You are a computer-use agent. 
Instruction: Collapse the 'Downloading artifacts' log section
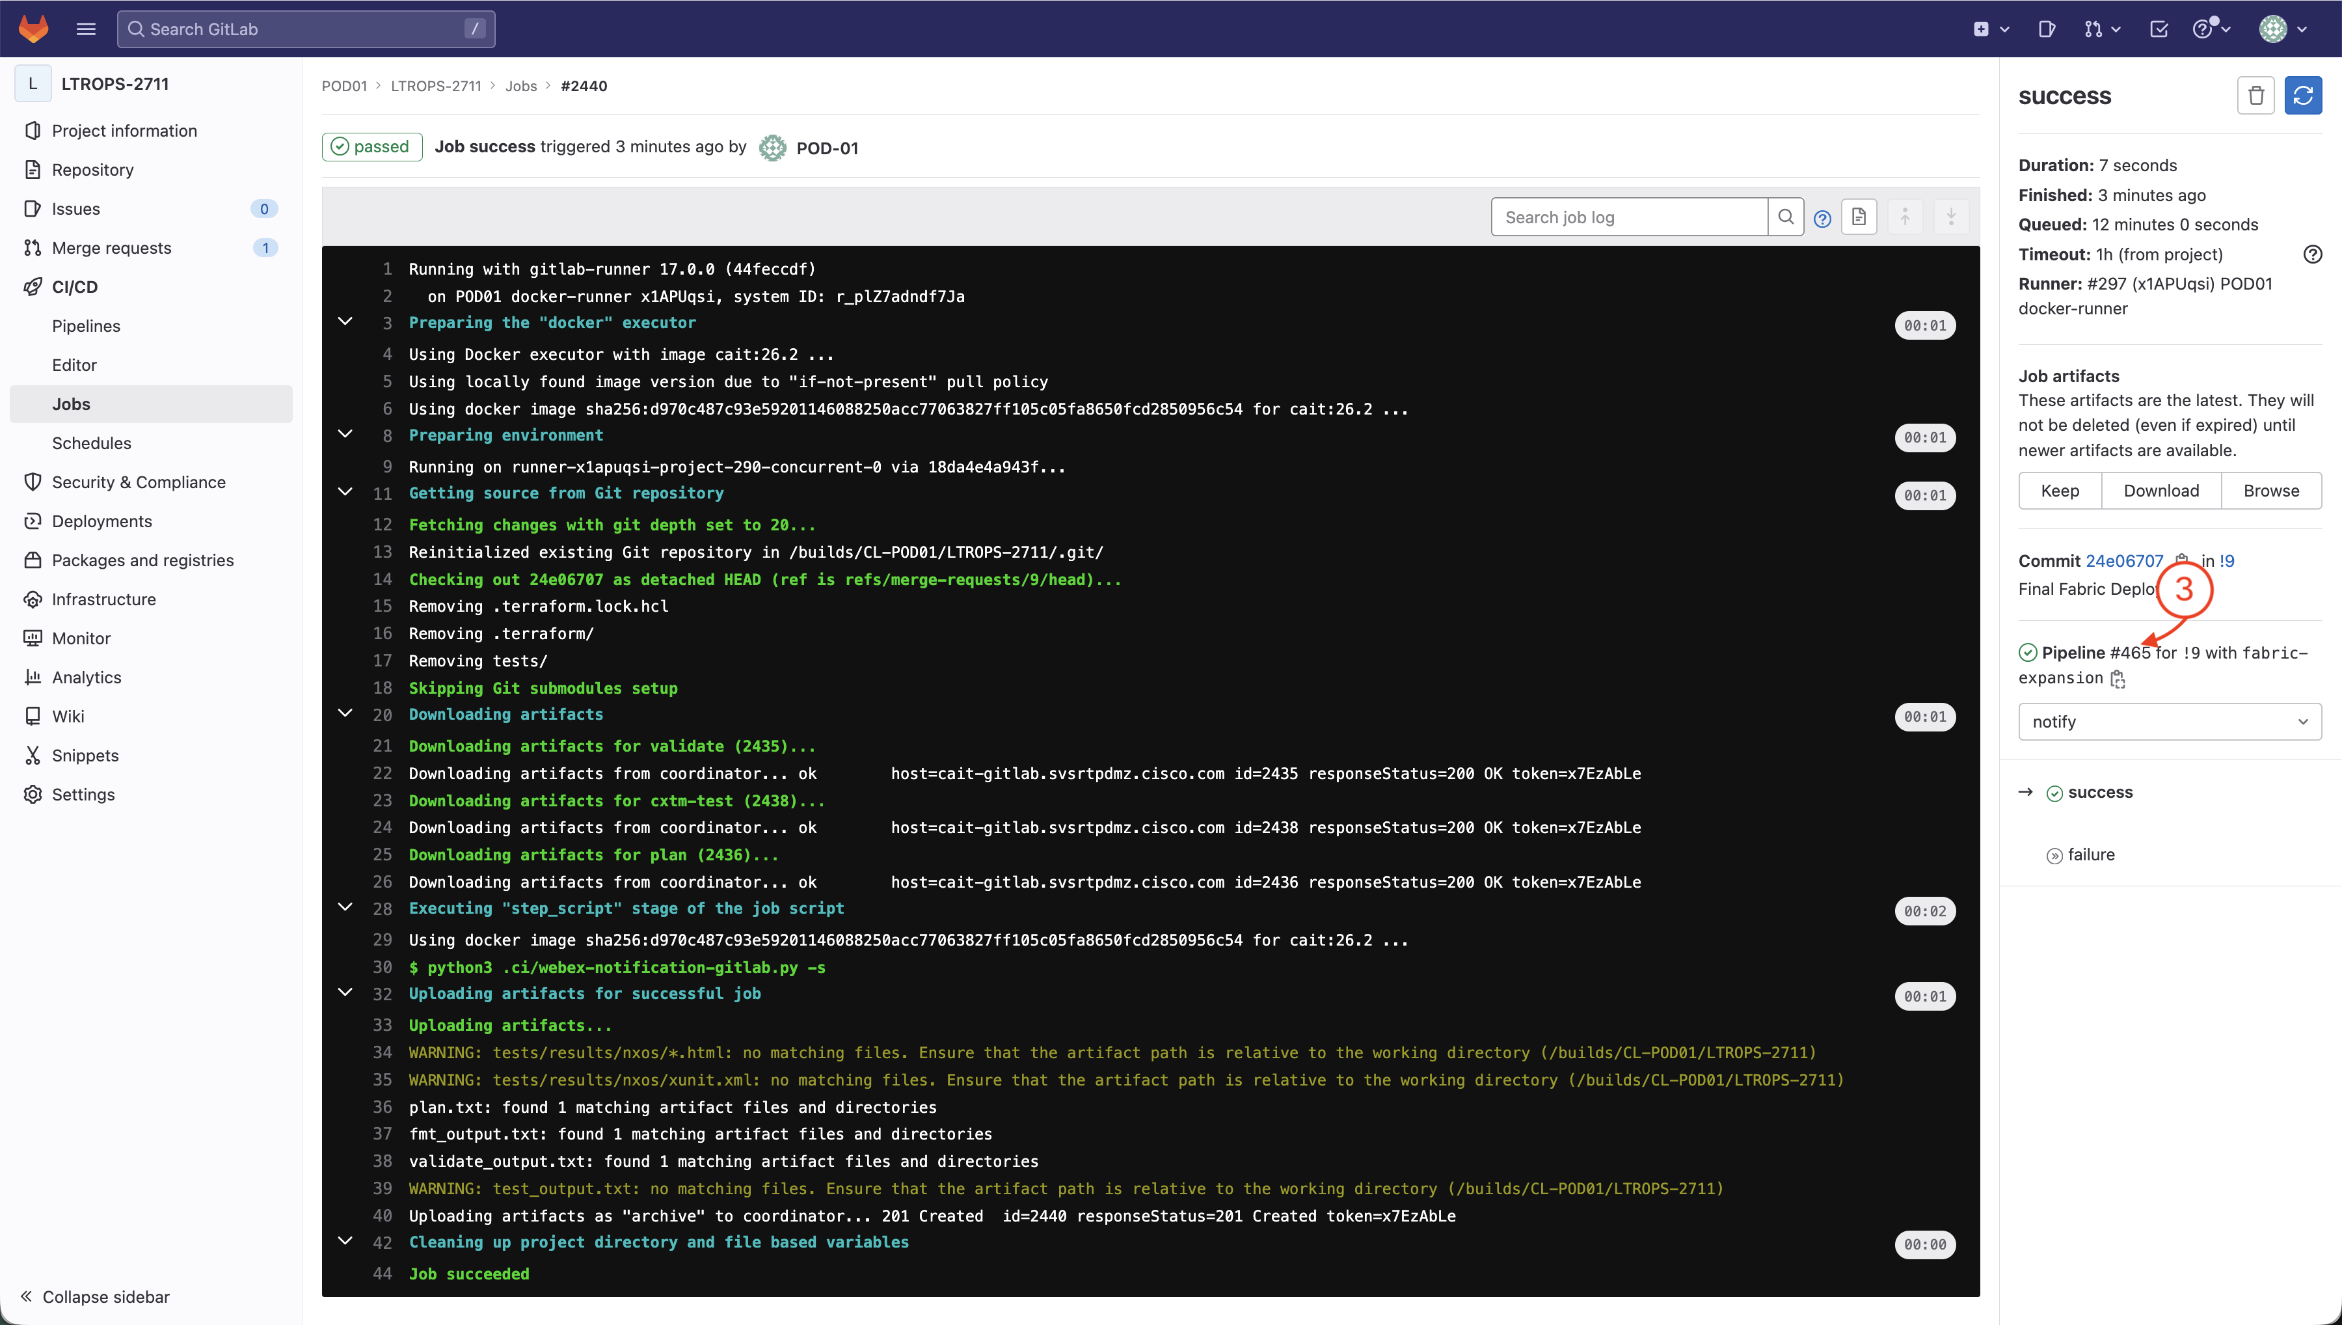(345, 713)
